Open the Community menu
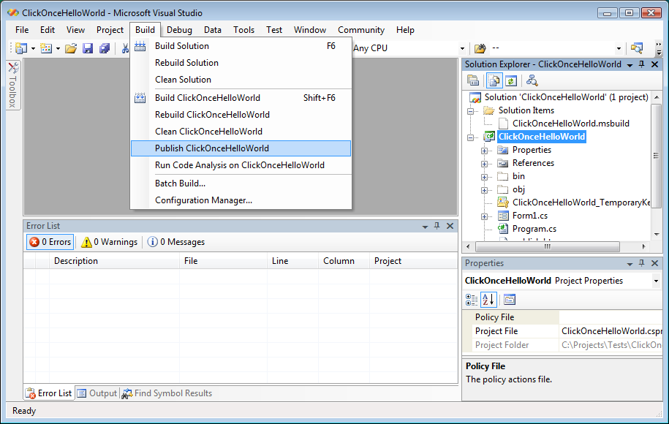This screenshot has height=424, width=669. 361,30
